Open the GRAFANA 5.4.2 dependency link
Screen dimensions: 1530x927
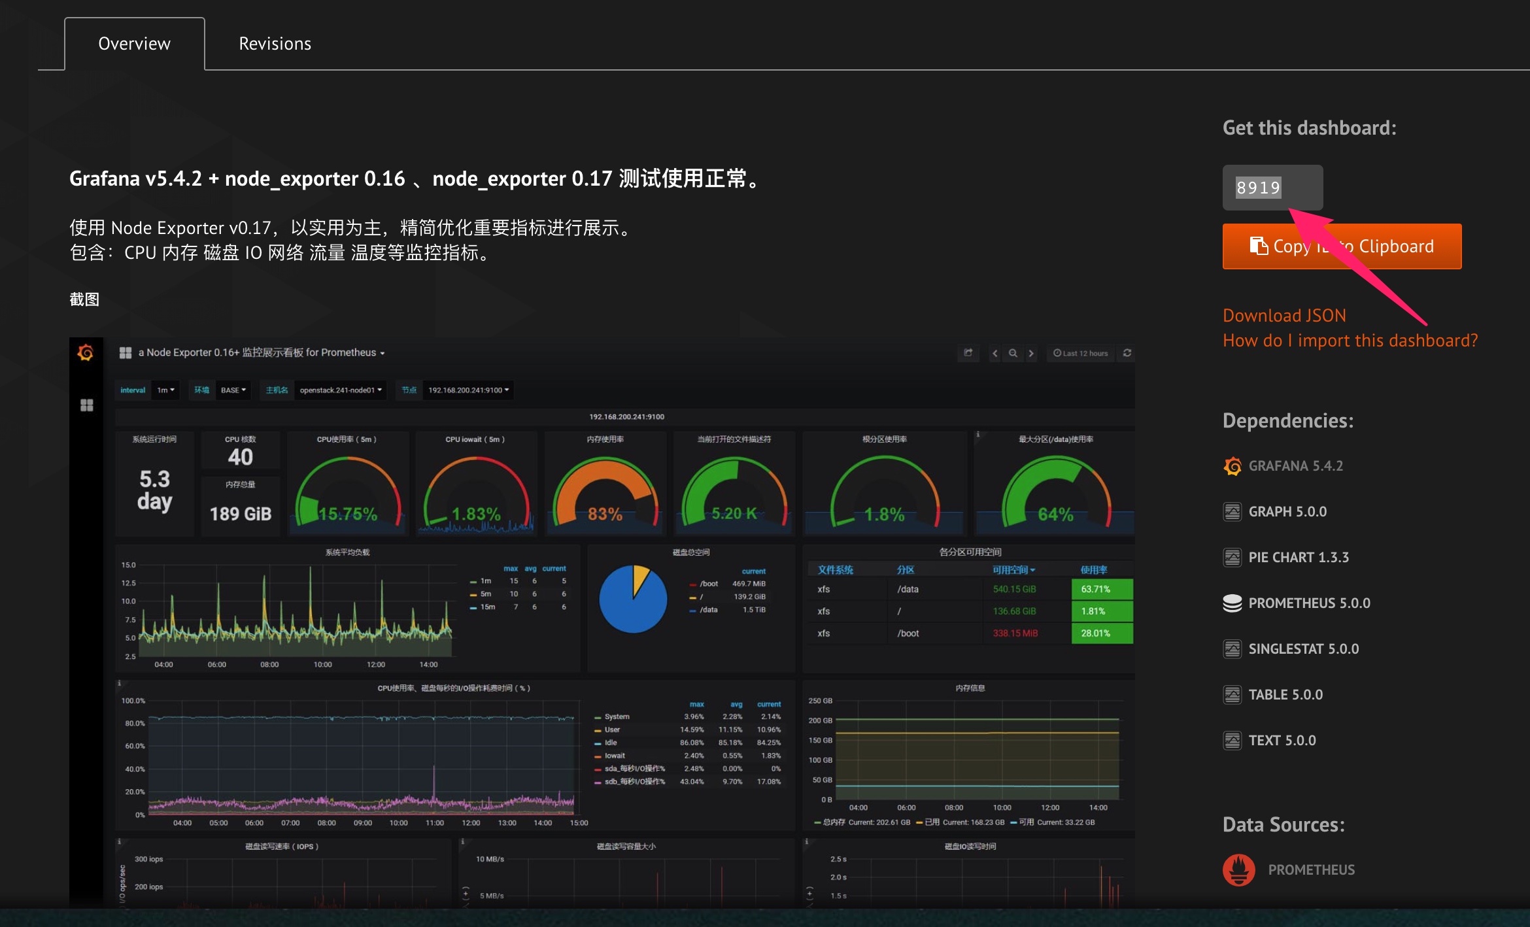(1295, 466)
